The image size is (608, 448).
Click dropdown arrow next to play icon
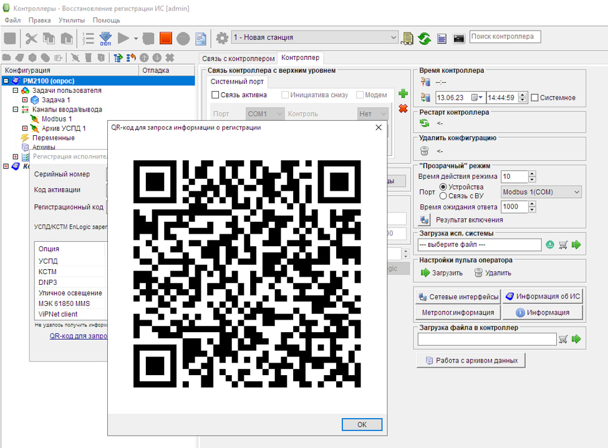(136, 39)
